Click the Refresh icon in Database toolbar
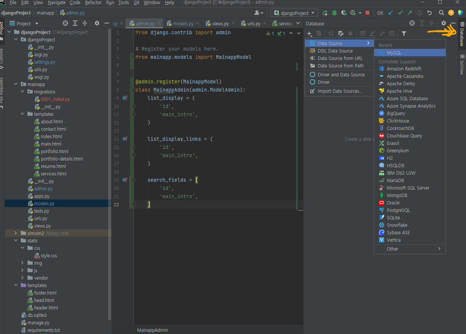Image resolution: width=466 pixels, height=334 pixels. pos(331,34)
